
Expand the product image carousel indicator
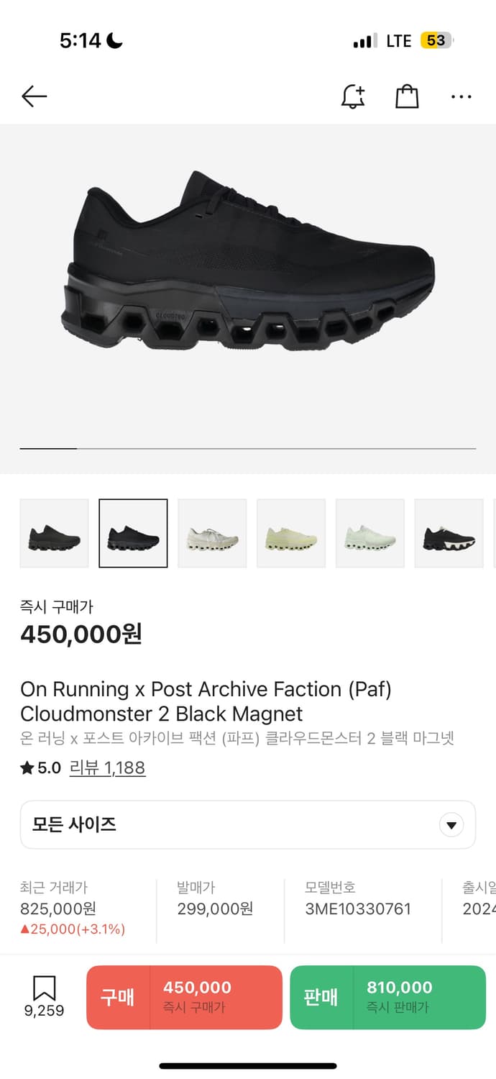[47, 448]
